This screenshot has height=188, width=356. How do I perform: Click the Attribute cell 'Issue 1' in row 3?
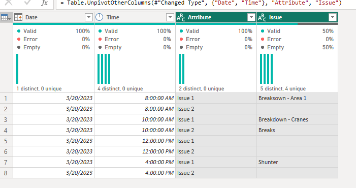point(216,119)
